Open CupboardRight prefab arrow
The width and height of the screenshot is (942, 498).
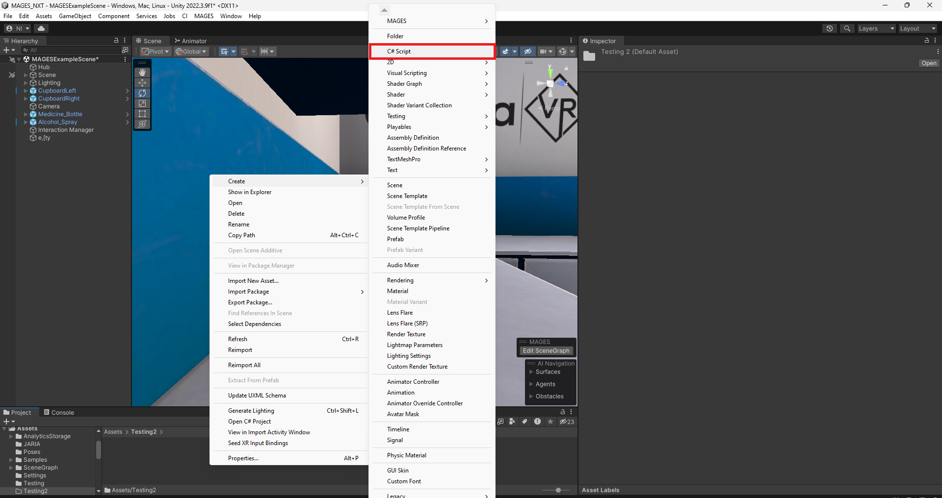[128, 99]
